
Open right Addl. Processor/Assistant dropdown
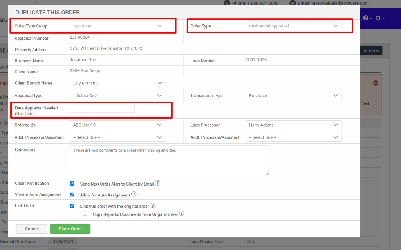pyautogui.click(x=293, y=137)
